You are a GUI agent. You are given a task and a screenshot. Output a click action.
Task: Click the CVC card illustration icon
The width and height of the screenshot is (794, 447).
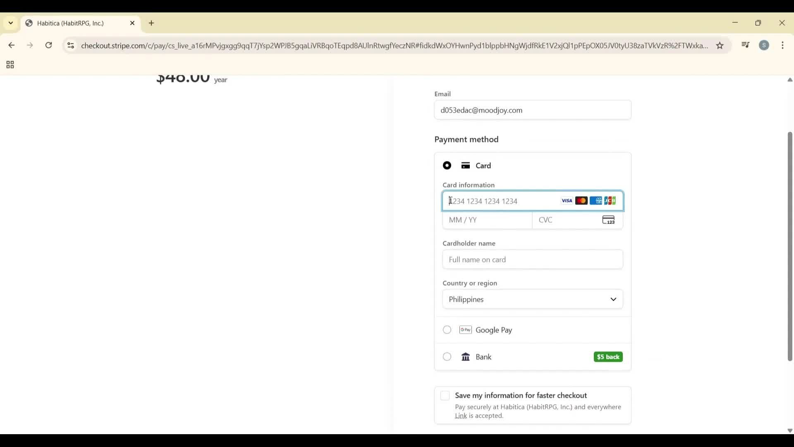[608, 220]
